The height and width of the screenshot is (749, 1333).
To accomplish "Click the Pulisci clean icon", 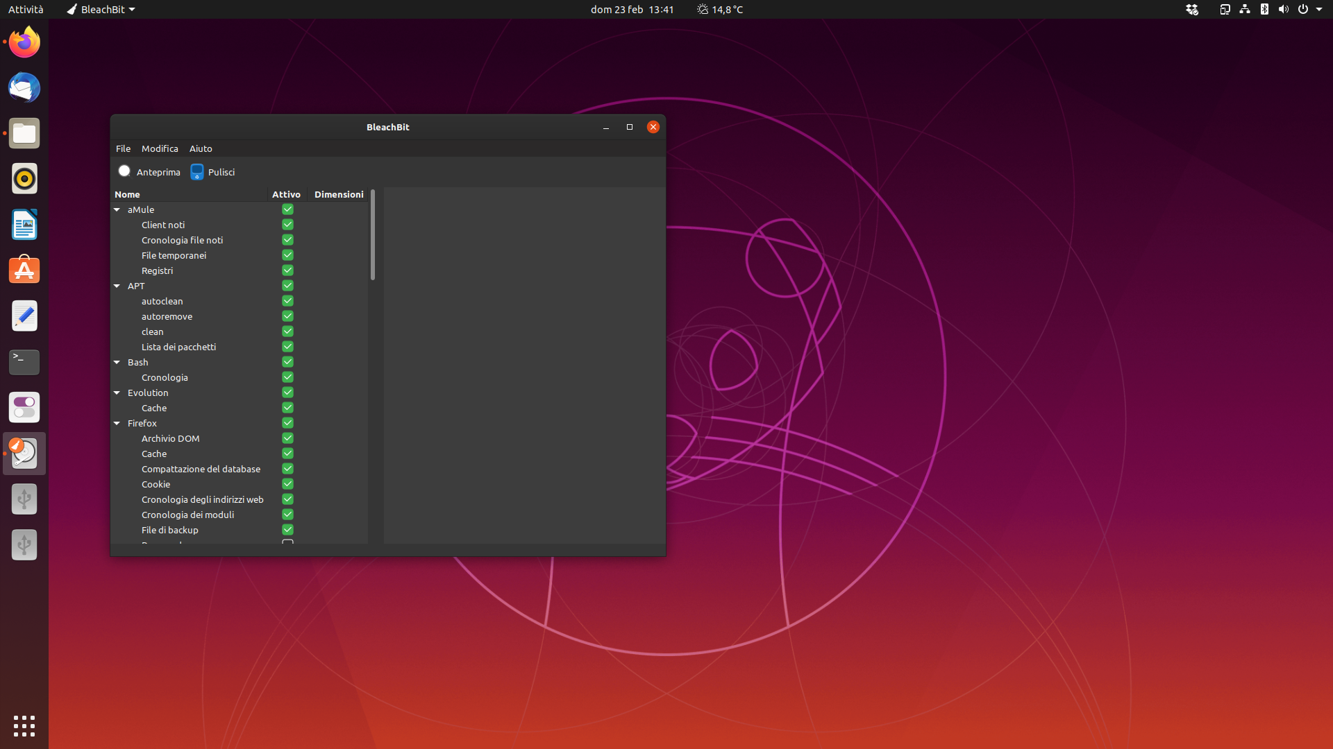I will pyautogui.click(x=197, y=172).
